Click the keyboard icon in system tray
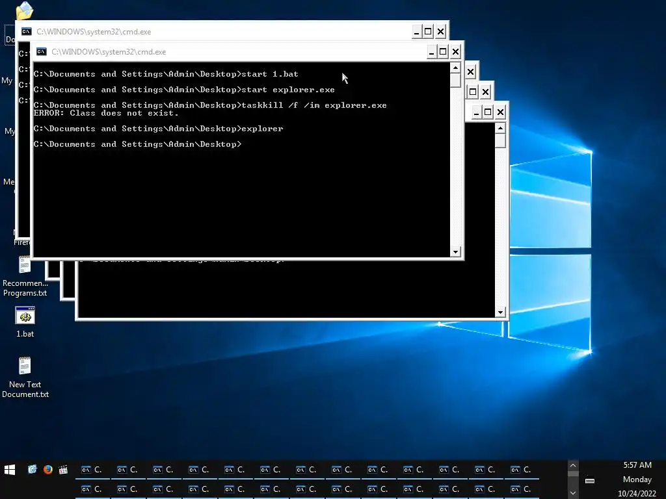The image size is (666, 499). coord(589,481)
